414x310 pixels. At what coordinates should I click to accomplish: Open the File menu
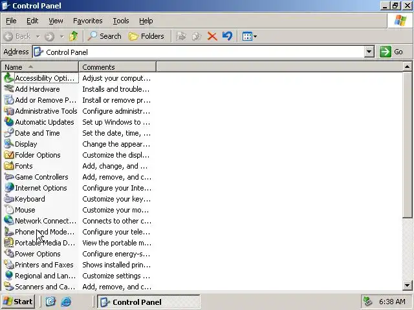coord(11,21)
